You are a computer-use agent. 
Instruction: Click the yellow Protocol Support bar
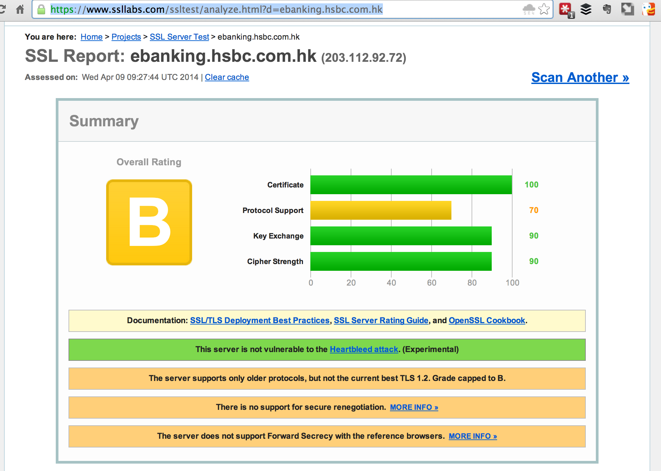(381, 210)
